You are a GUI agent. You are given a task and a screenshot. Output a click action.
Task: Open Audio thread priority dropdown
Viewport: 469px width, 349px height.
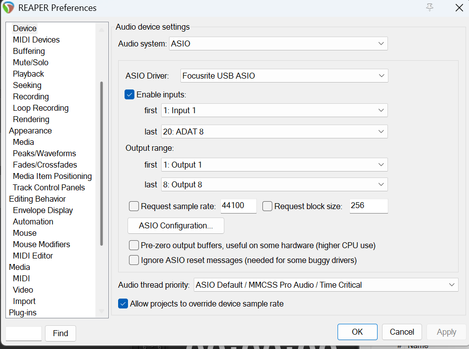coord(326,285)
